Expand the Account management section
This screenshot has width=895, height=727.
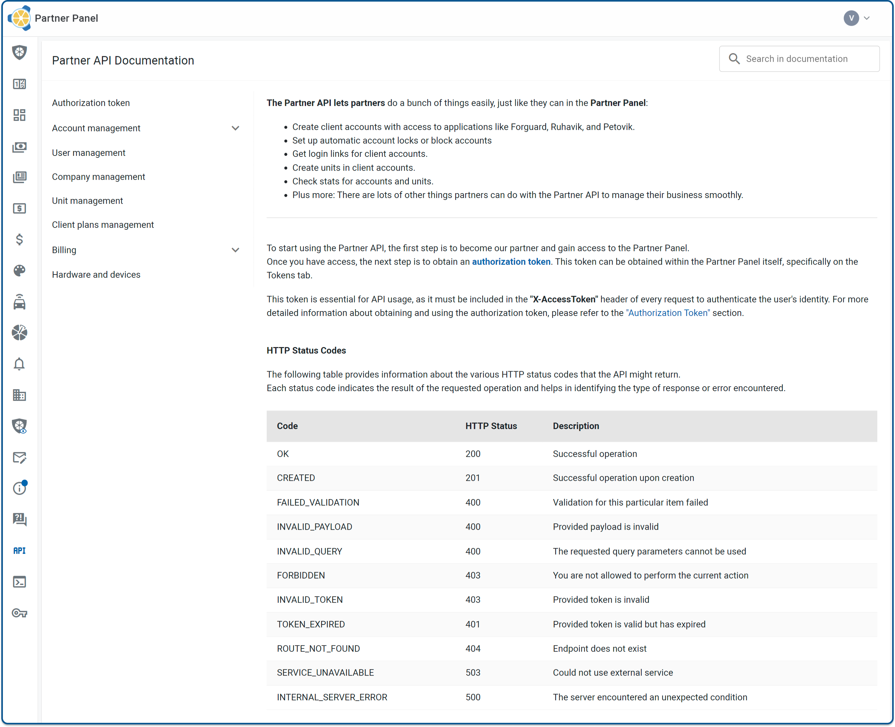237,128
